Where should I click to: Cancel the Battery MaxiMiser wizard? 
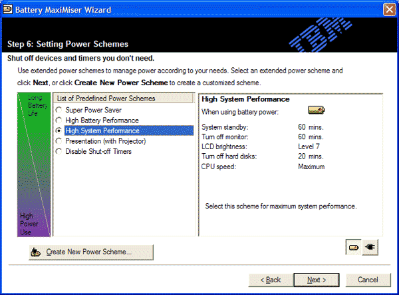click(368, 280)
